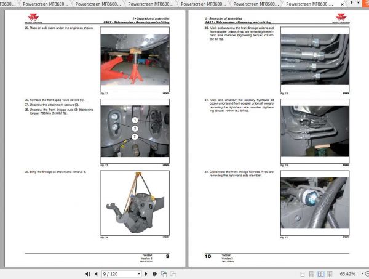Screen dimensions: 369x279
Task: Click step 27 'Unscrew the attachment screws'
Action: pyautogui.click(x=52, y=105)
